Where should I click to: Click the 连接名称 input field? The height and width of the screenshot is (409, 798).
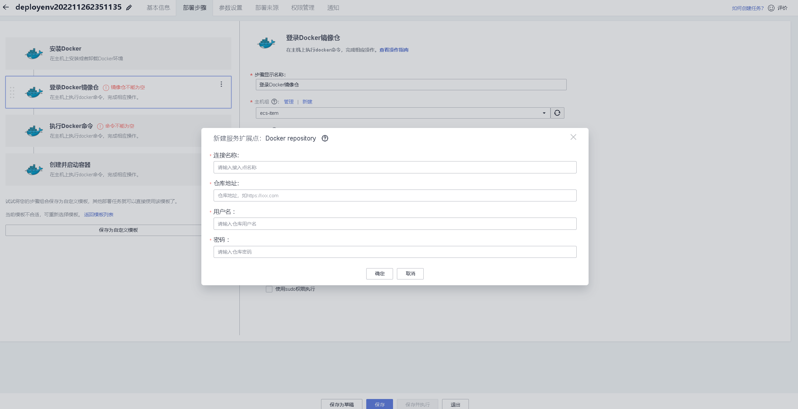[x=395, y=167]
